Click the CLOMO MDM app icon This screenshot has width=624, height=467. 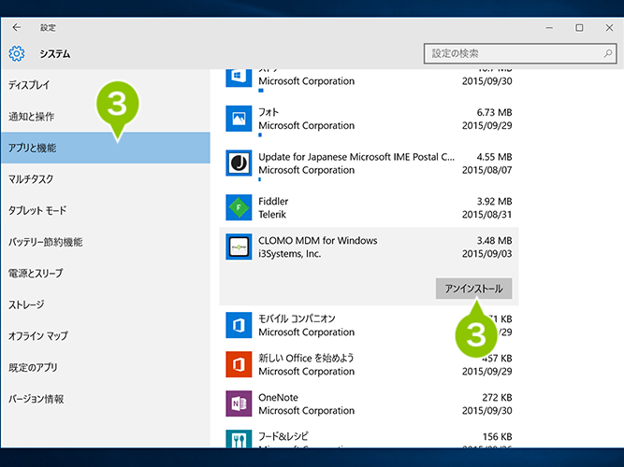pos(239,247)
